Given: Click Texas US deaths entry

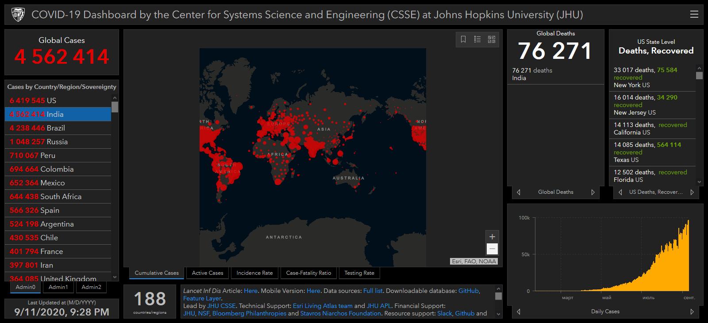Looking at the screenshot, I should click(652, 152).
